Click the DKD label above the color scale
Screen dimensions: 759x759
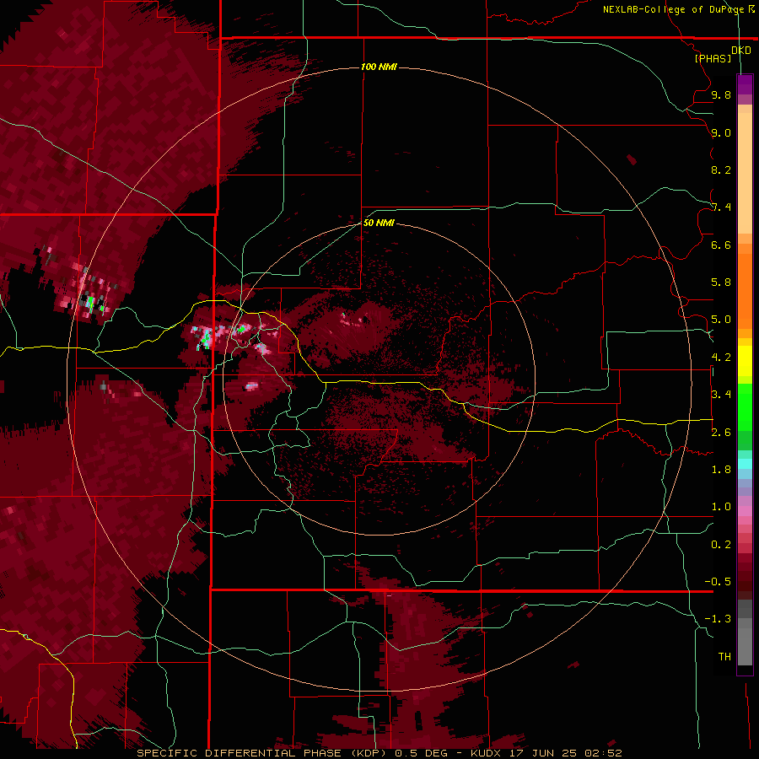point(740,51)
